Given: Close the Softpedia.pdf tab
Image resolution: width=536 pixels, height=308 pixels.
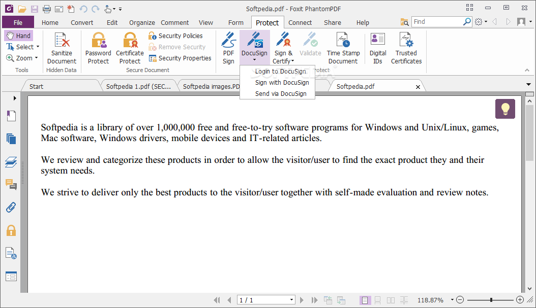Looking at the screenshot, I should [418, 87].
